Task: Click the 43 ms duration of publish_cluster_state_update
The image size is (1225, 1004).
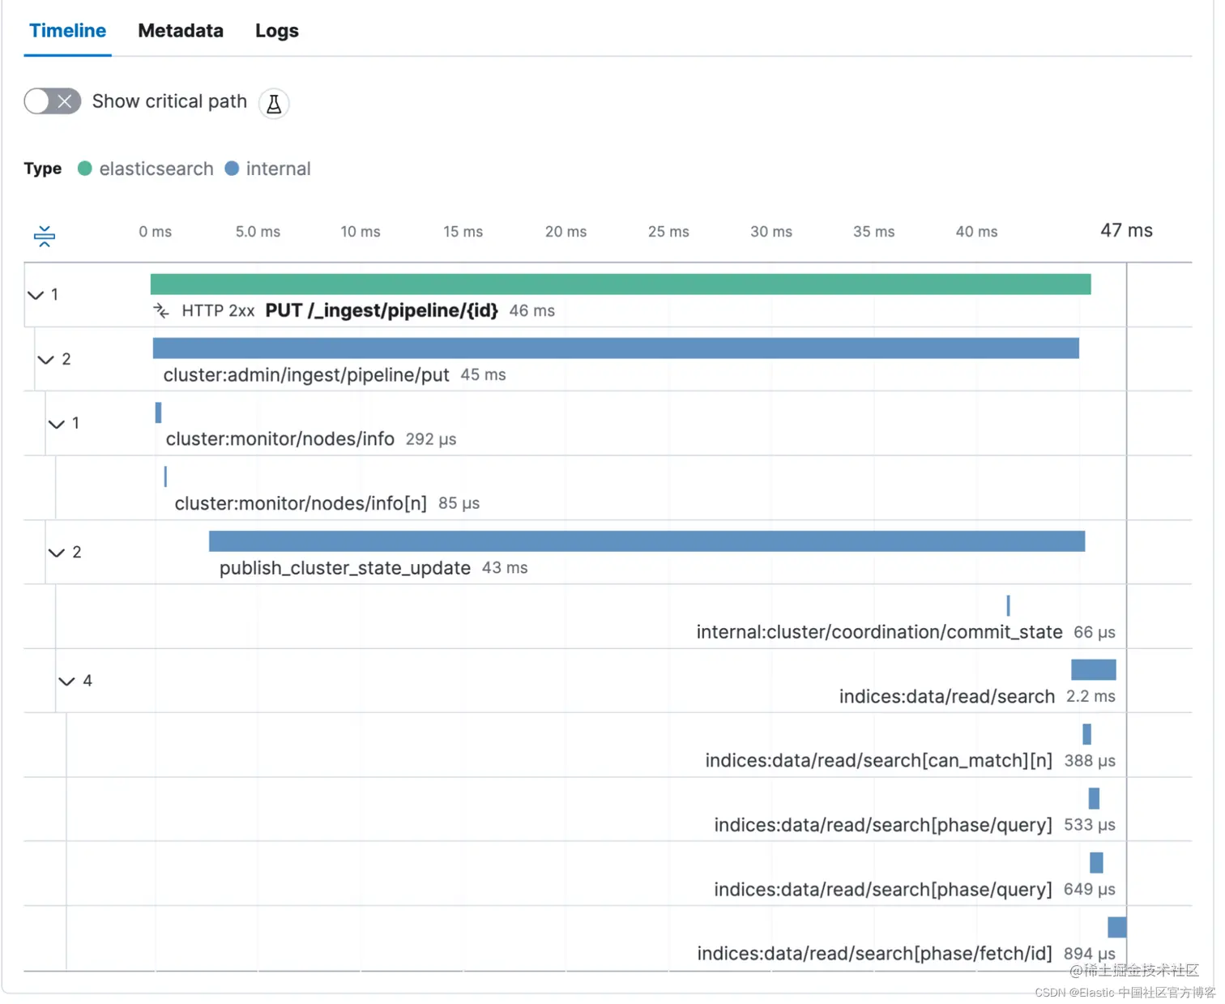Action: click(505, 568)
